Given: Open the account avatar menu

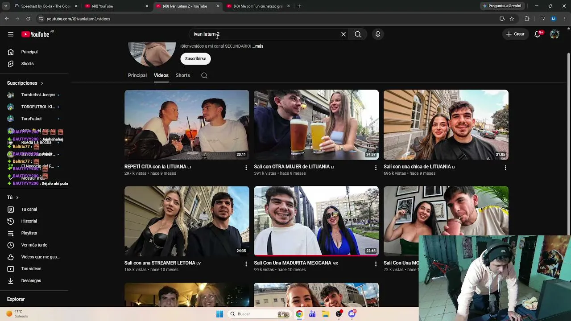Looking at the screenshot, I should coord(554,34).
